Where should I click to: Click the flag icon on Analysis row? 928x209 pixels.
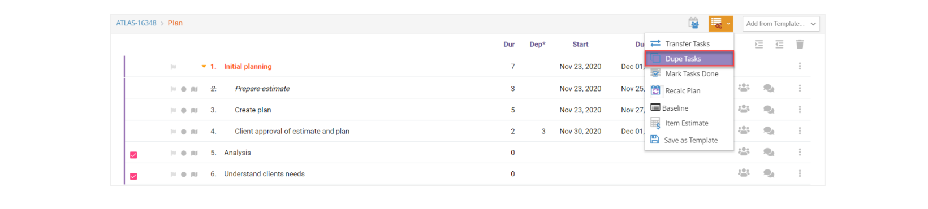173,153
